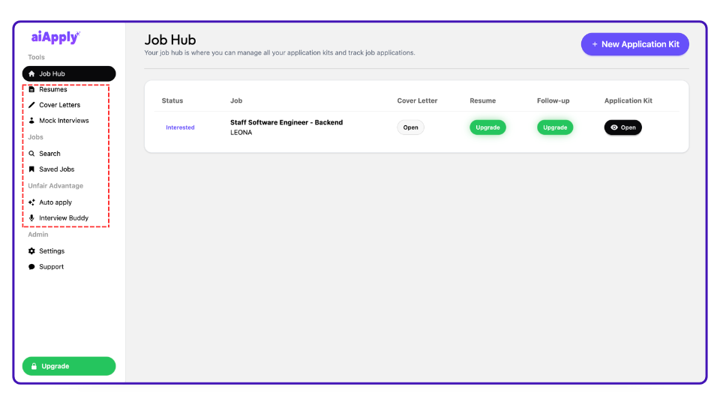Click the Cover Letters pencil icon

[x=31, y=105]
